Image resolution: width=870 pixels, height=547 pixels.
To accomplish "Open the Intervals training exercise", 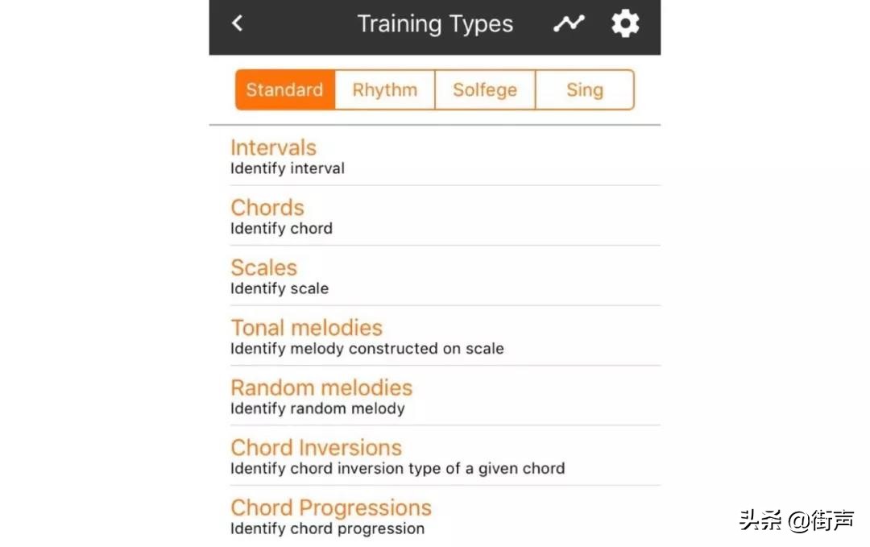I will (273, 147).
